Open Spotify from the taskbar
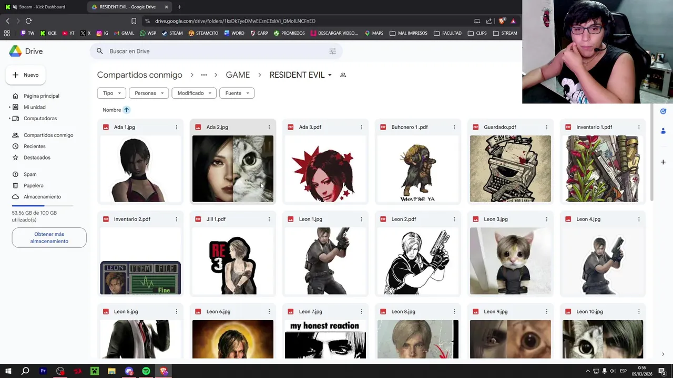This screenshot has height=378, width=673. pyautogui.click(x=146, y=371)
